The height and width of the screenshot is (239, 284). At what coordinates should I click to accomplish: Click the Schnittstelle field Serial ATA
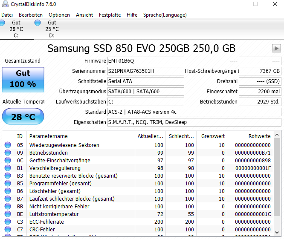click(x=145, y=81)
